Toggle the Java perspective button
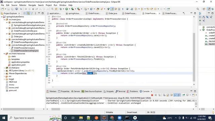Screen dimensions: 215x121 [209, 9]
